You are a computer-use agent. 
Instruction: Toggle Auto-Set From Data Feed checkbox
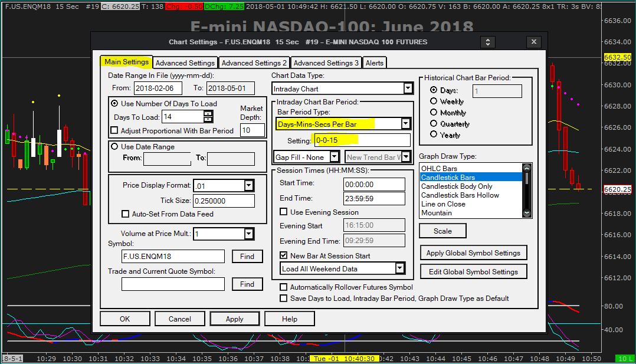[125, 214]
